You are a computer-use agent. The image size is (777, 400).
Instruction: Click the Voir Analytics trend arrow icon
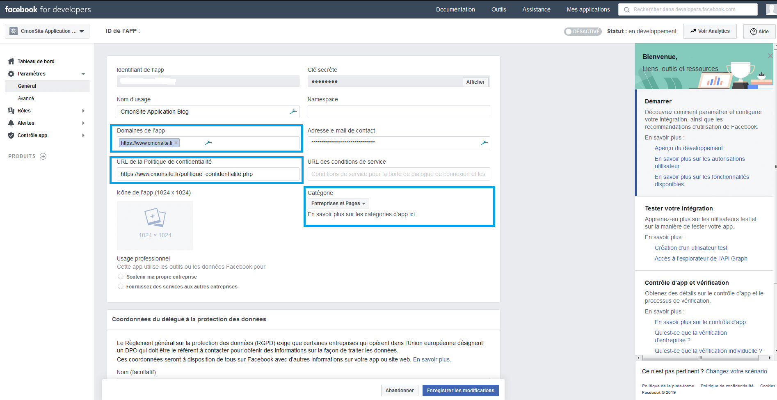tap(693, 31)
